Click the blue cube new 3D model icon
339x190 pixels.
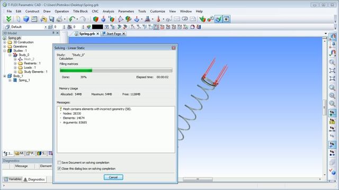tap(26, 19)
